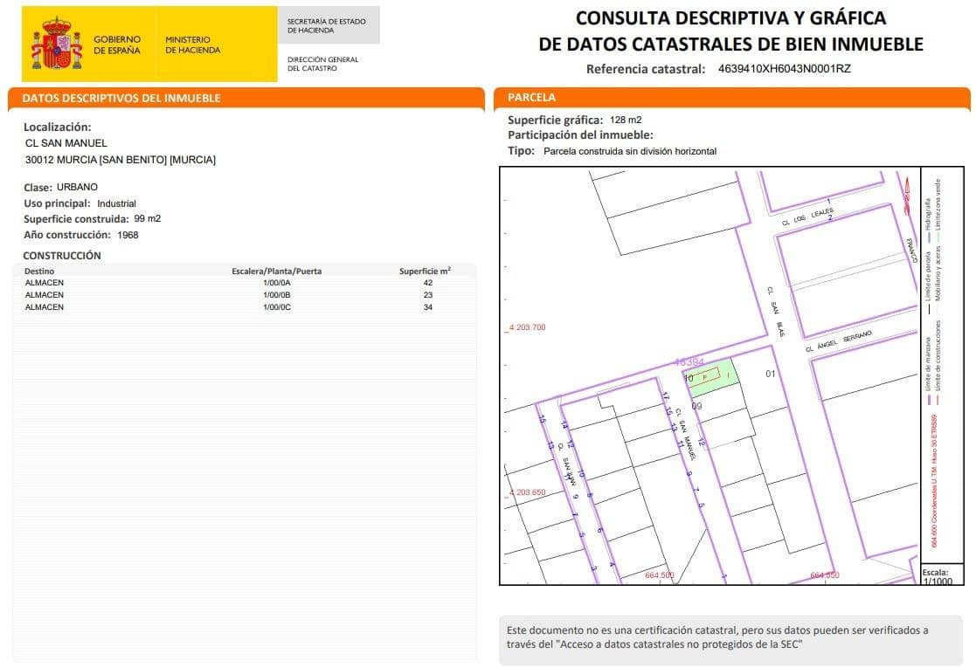Click the 'GOBIERNO DE ESPAÑA' logo text
The width and height of the screenshot is (976, 667).
[117, 45]
